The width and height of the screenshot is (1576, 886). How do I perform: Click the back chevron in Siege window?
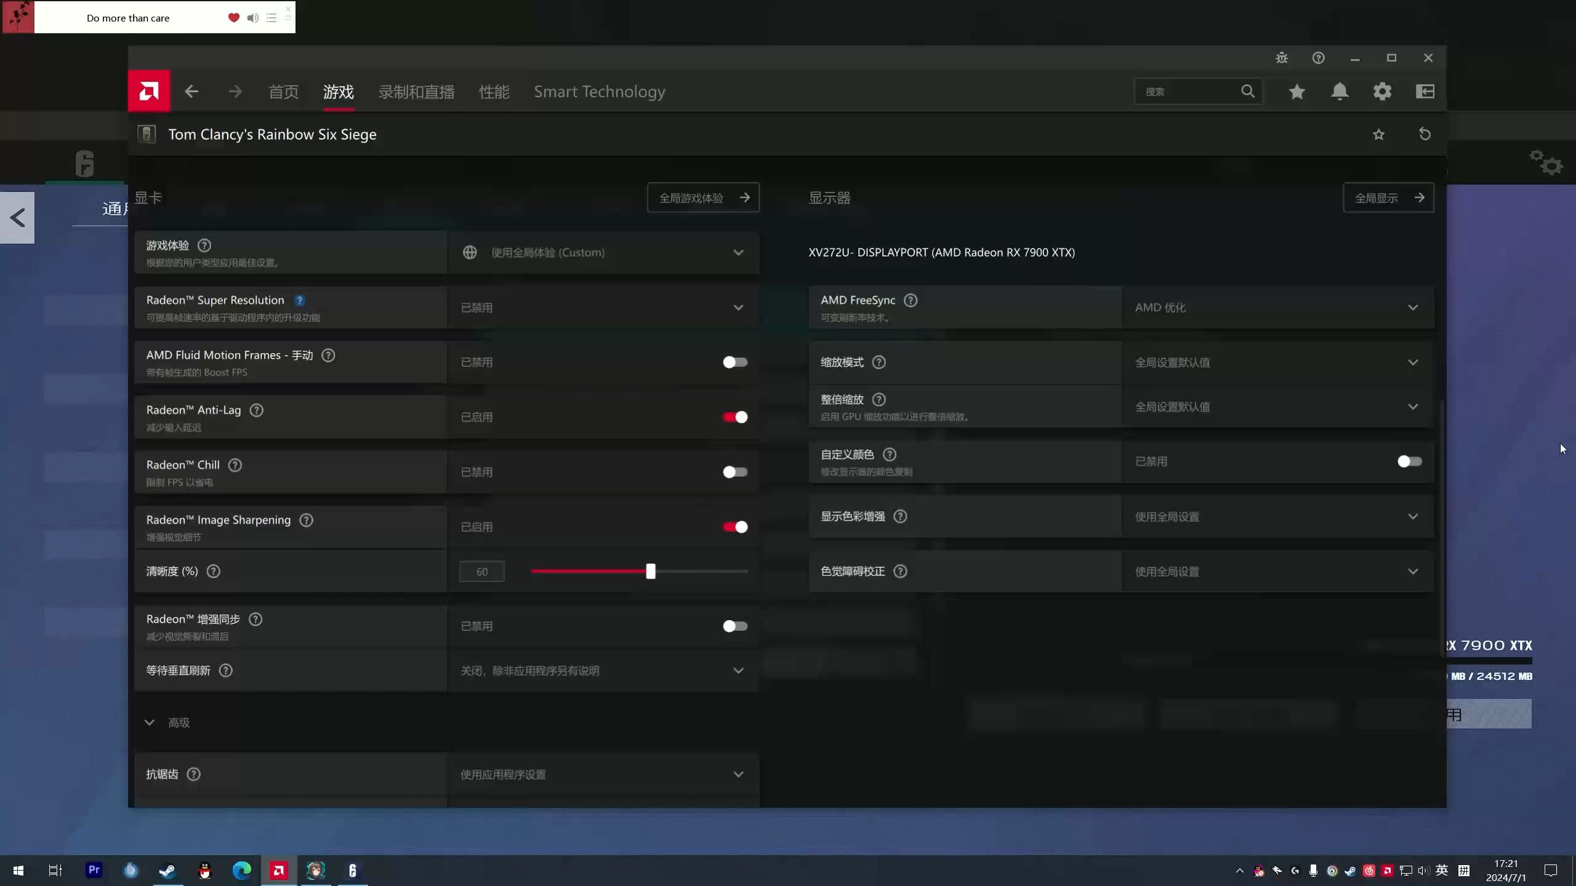coord(17,218)
